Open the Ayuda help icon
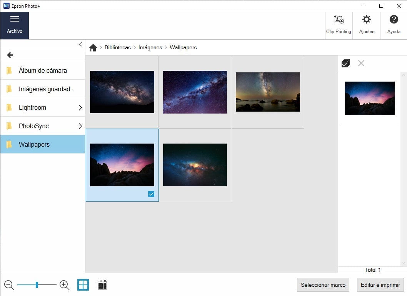The image size is (407, 296). (x=394, y=25)
